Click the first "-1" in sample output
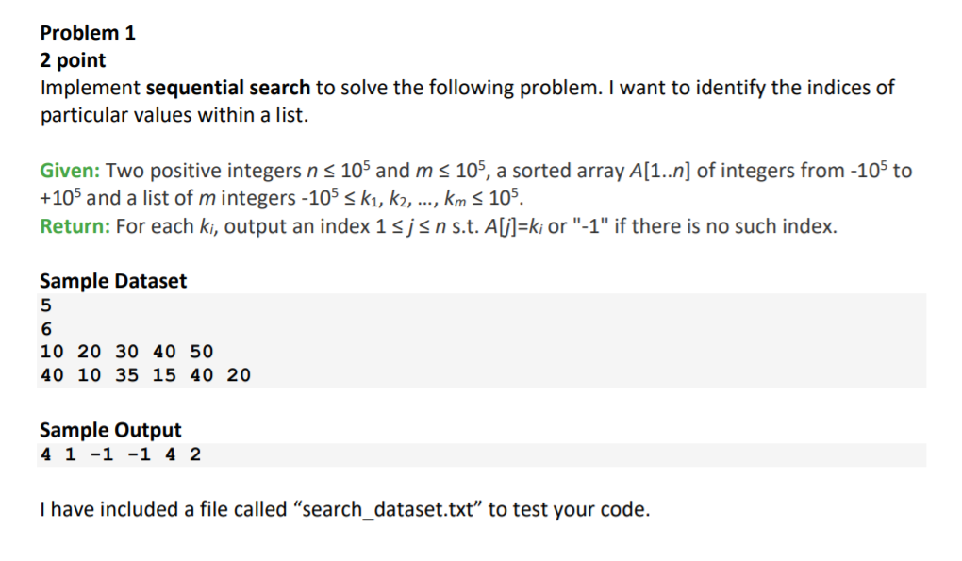Screen dimensions: 962x561 pos(102,454)
